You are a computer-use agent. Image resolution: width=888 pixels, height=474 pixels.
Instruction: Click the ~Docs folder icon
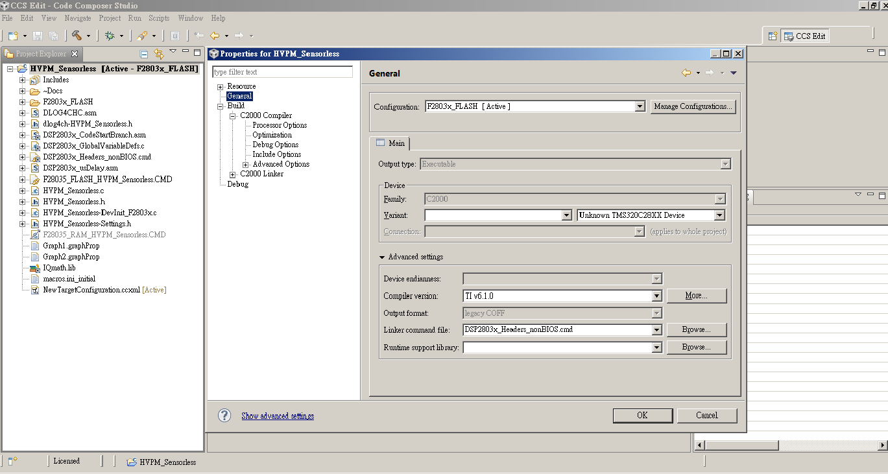[35, 91]
